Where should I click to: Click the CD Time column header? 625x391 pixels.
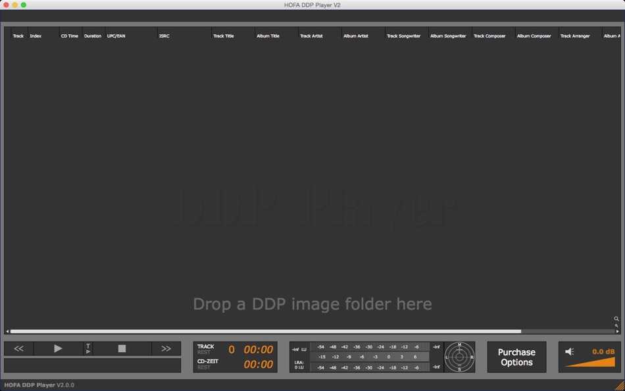pyautogui.click(x=70, y=36)
